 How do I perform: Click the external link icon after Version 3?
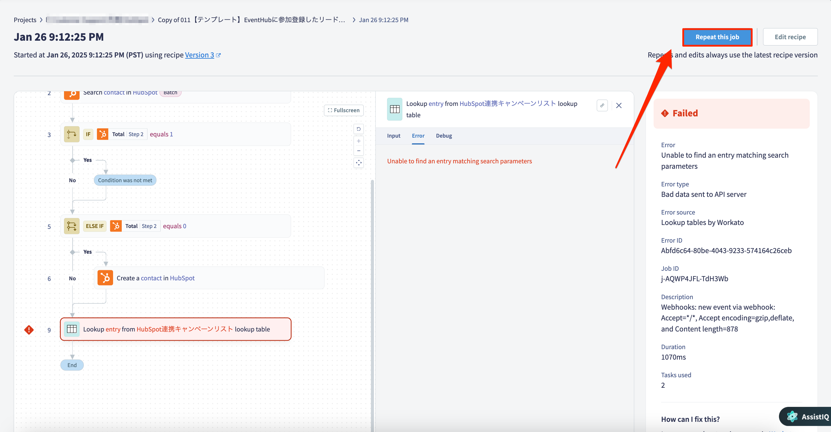[x=218, y=55]
